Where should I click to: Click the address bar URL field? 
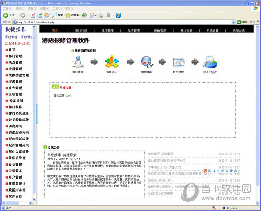[122, 21]
